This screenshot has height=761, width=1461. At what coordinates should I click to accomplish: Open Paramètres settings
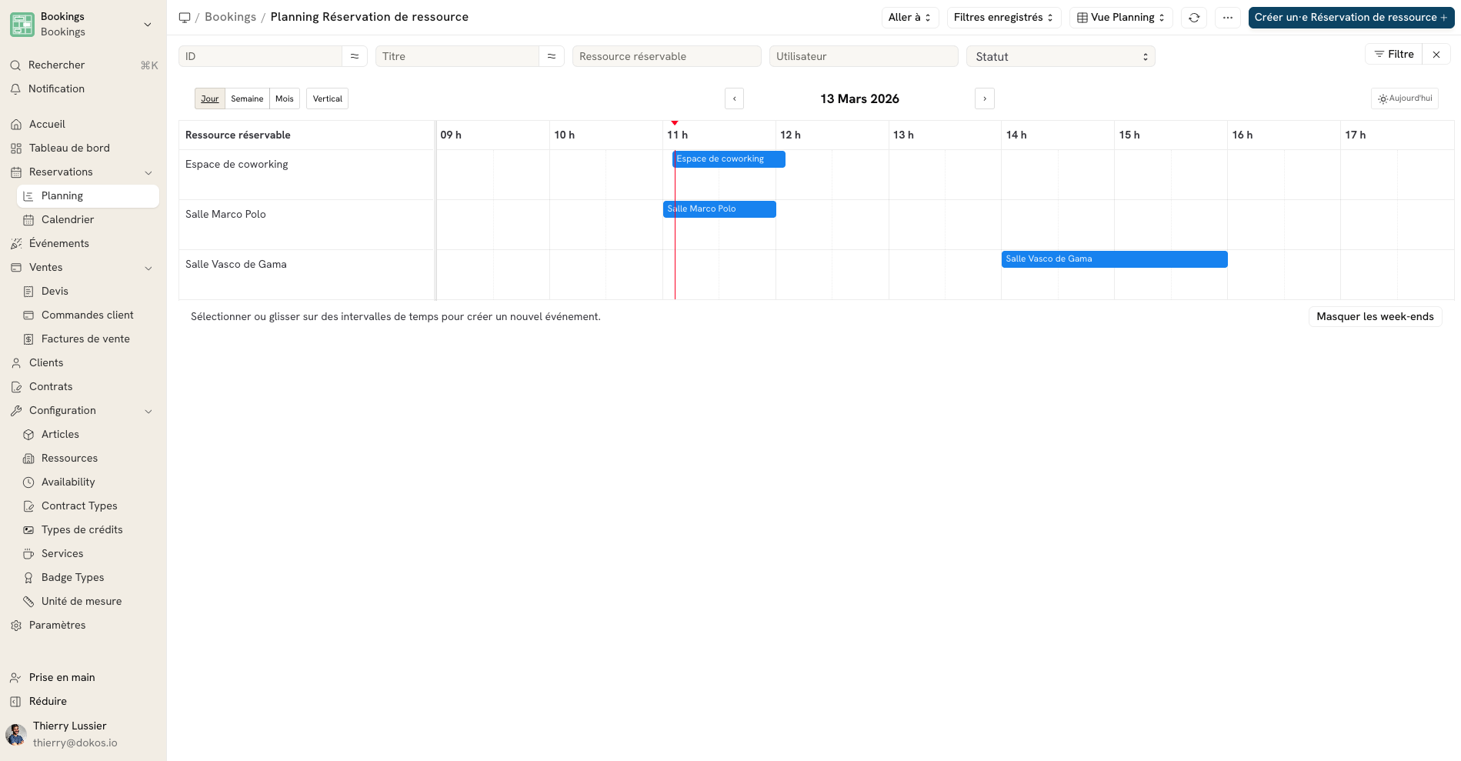[x=57, y=625]
